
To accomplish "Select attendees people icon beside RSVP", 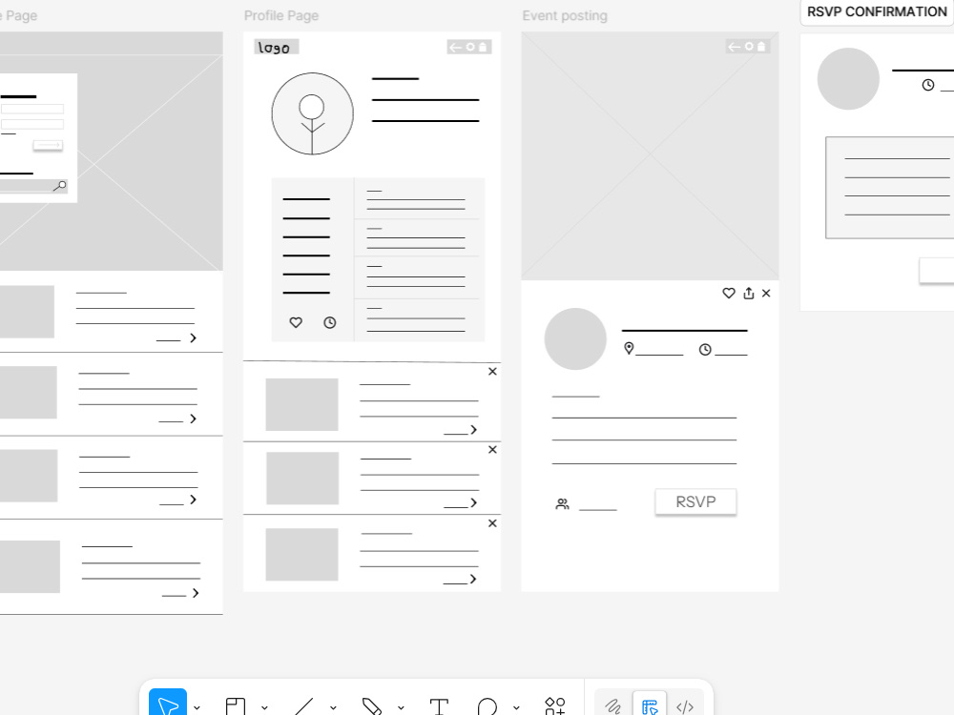I will pyautogui.click(x=562, y=504).
